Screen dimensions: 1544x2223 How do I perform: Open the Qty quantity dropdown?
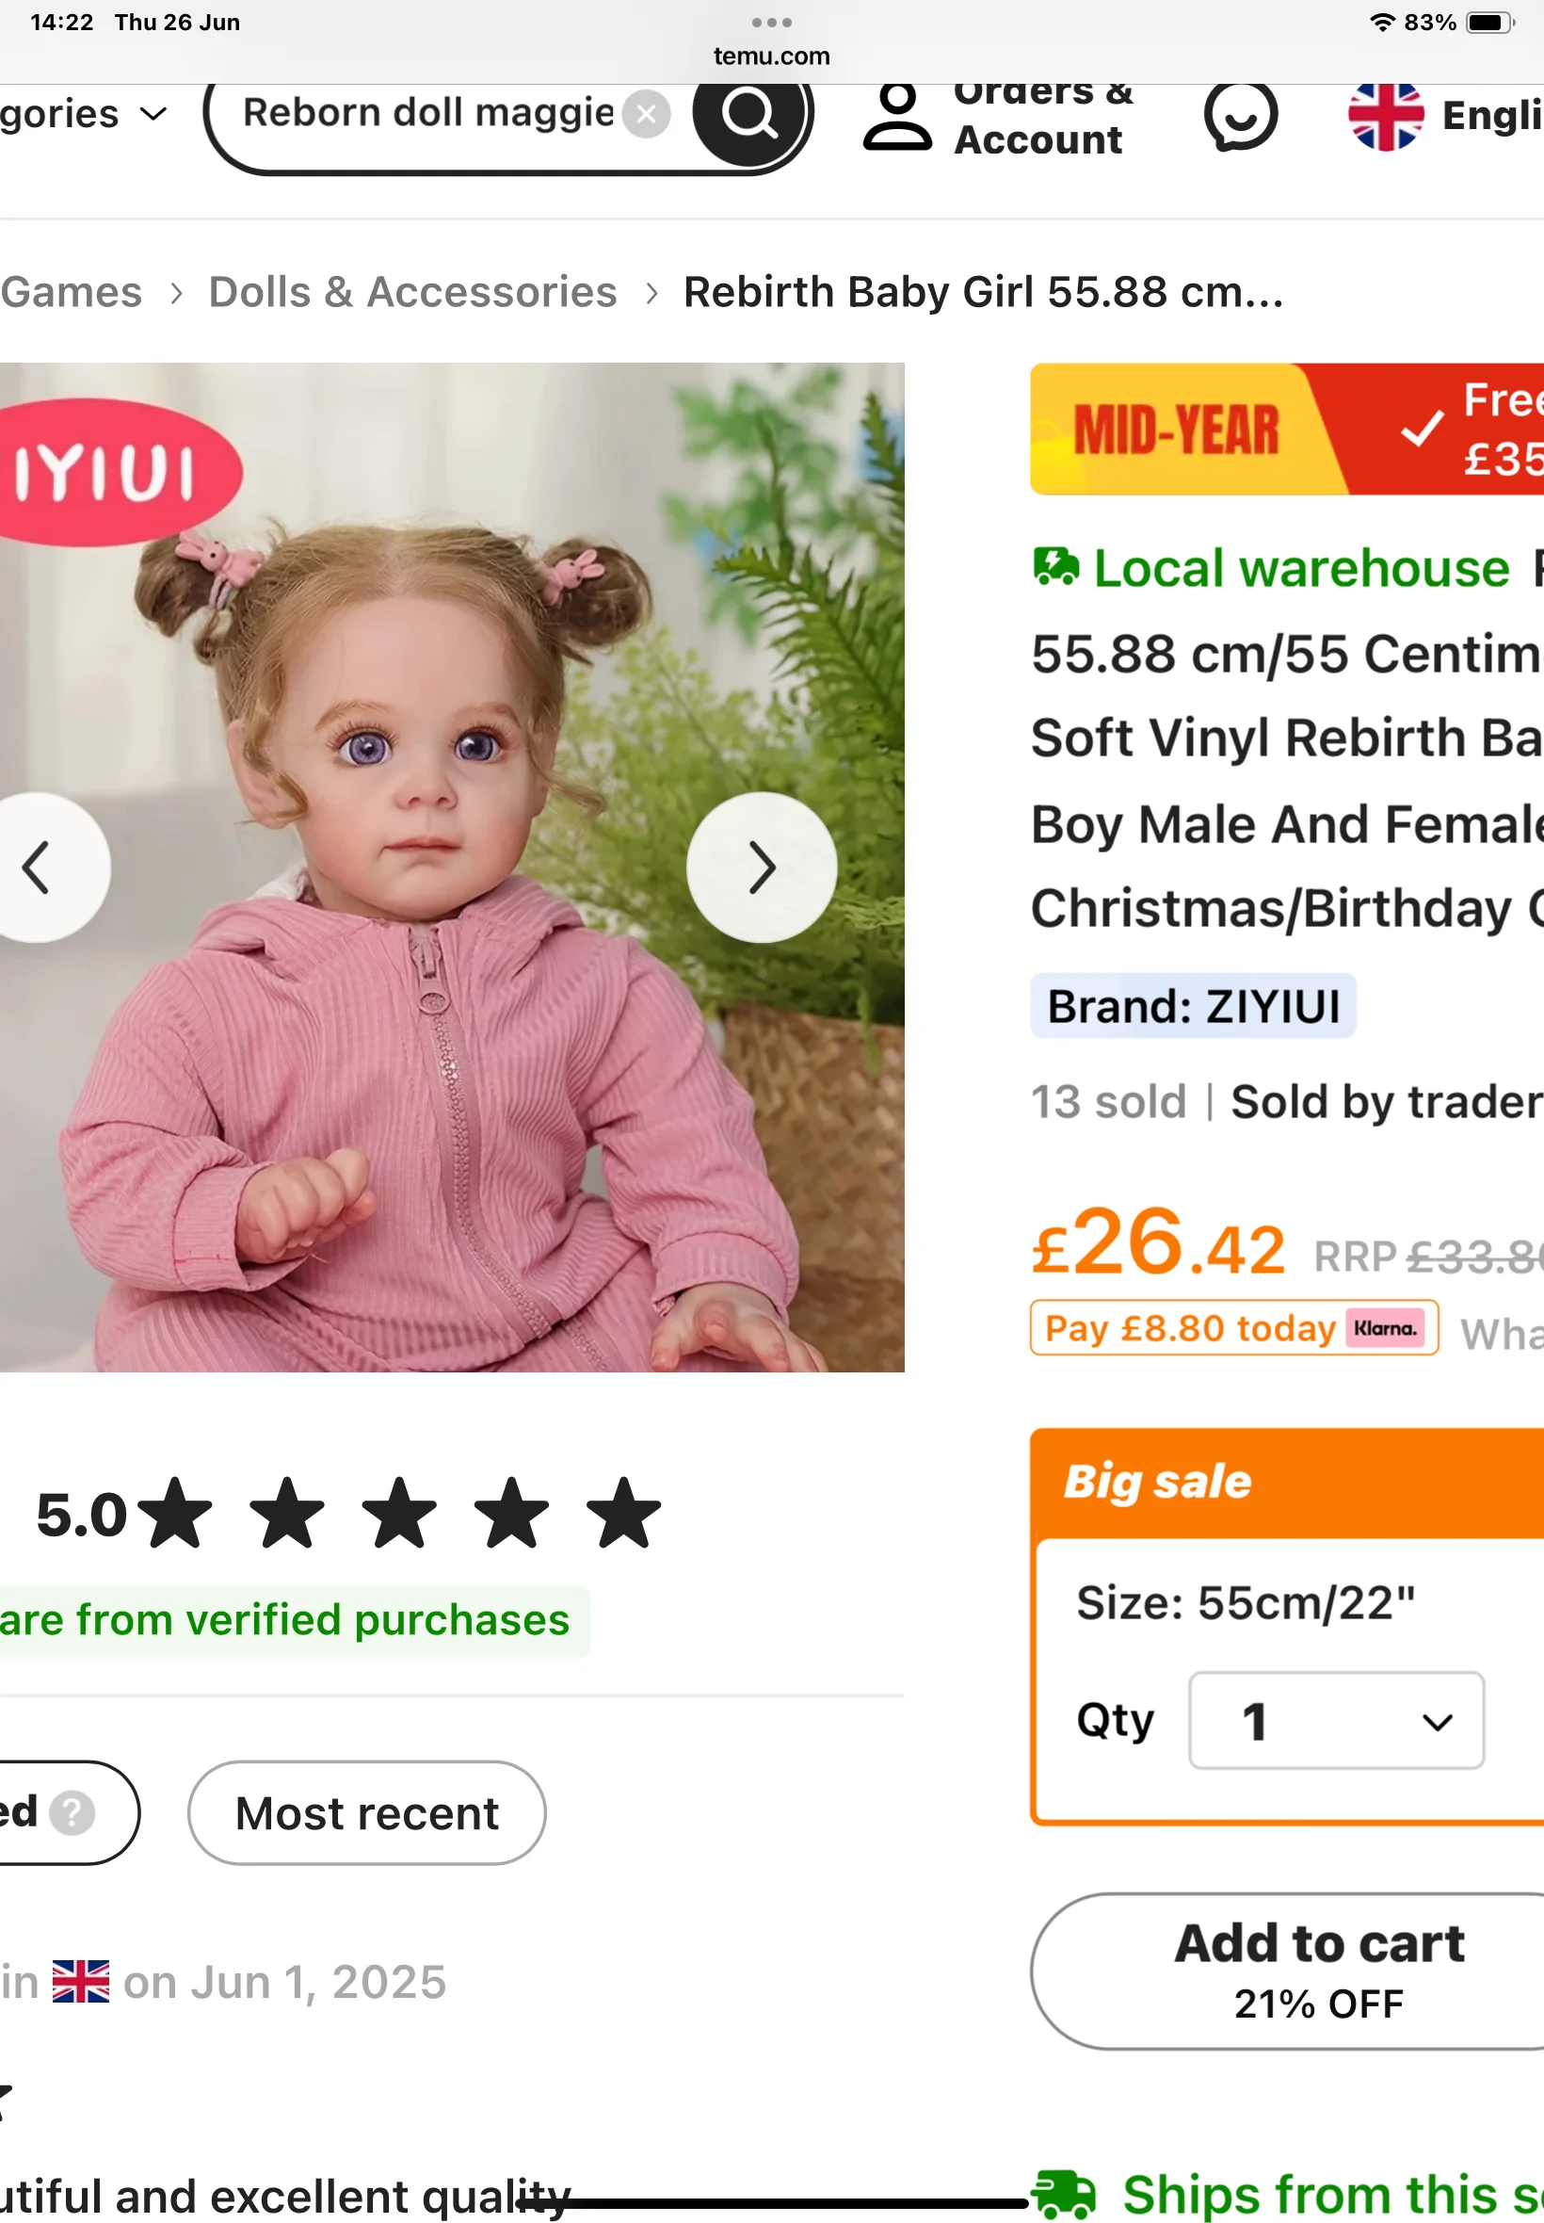pyautogui.click(x=1335, y=1721)
